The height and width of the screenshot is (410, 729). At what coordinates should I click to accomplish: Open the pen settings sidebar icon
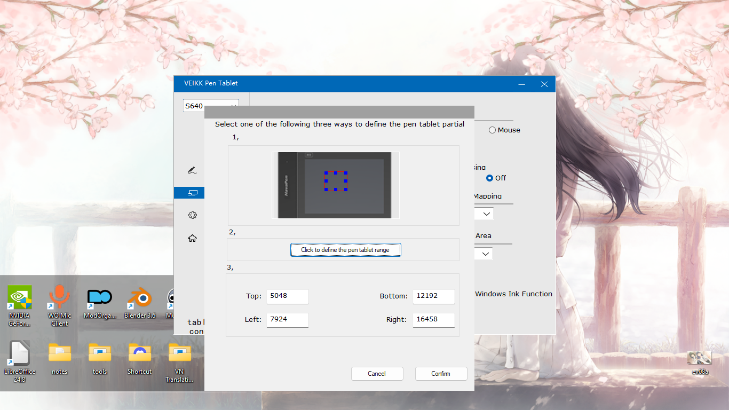tap(193, 170)
